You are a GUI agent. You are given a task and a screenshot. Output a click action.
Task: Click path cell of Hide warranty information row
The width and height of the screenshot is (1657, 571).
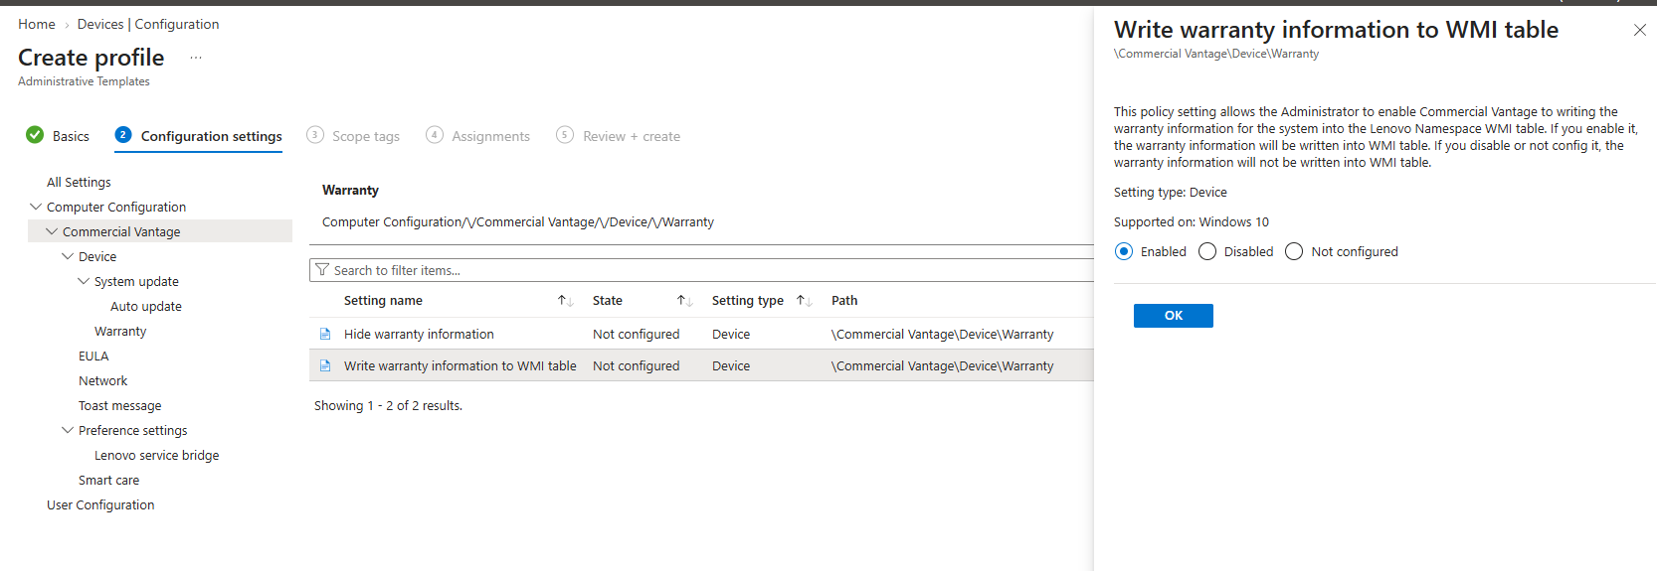943,335
